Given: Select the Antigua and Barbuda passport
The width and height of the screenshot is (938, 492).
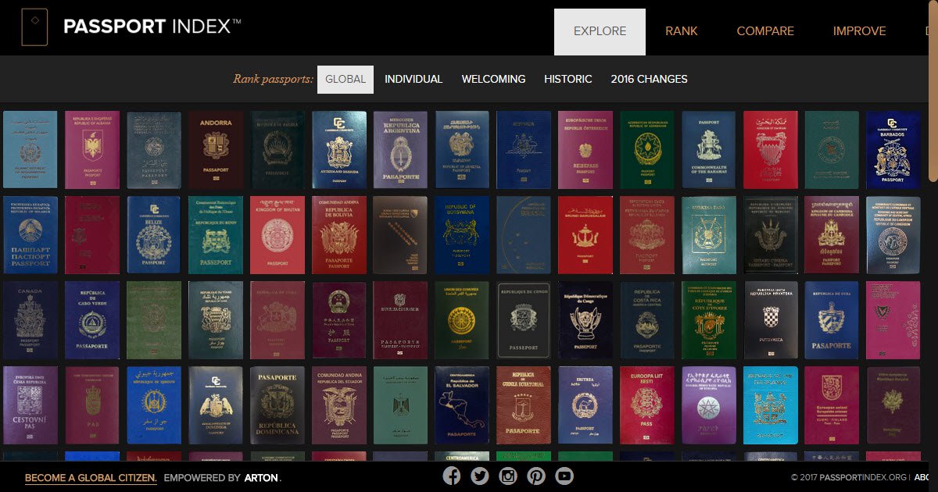Looking at the screenshot, I should pos(339,150).
